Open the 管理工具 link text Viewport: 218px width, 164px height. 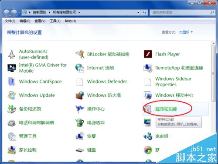tap(28, 136)
